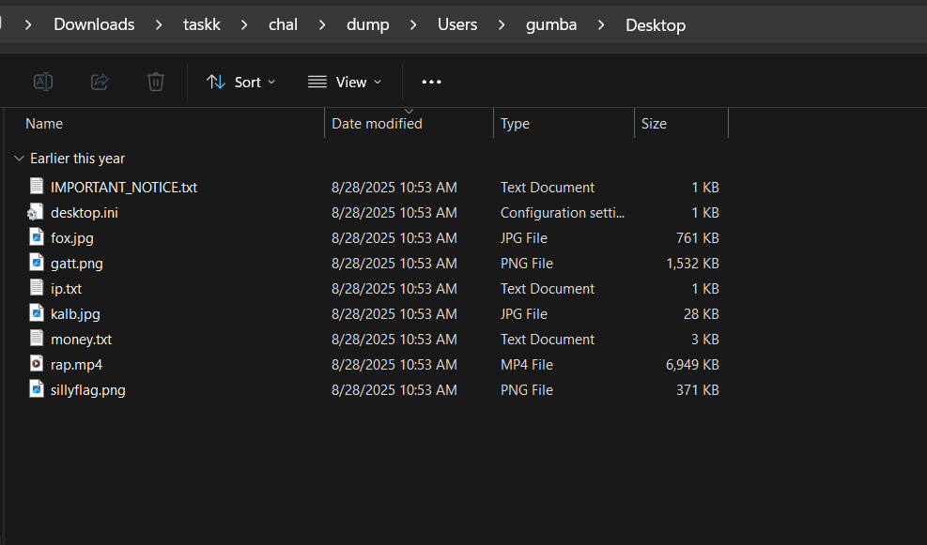This screenshot has width=927, height=545.
Task: Click the rap.mp4 video file icon
Action: pos(36,364)
